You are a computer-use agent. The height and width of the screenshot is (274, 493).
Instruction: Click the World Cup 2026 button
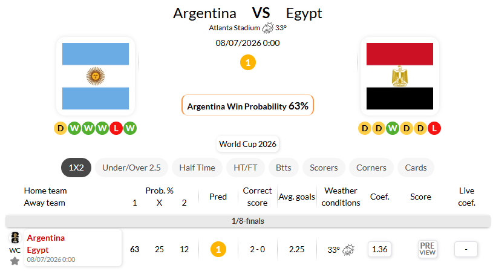tap(248, 144)
